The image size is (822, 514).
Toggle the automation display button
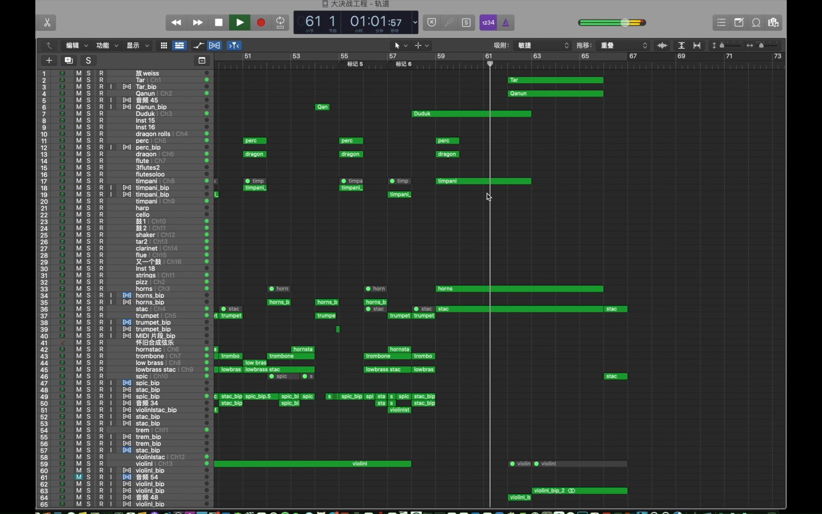(x=198, y=45)
